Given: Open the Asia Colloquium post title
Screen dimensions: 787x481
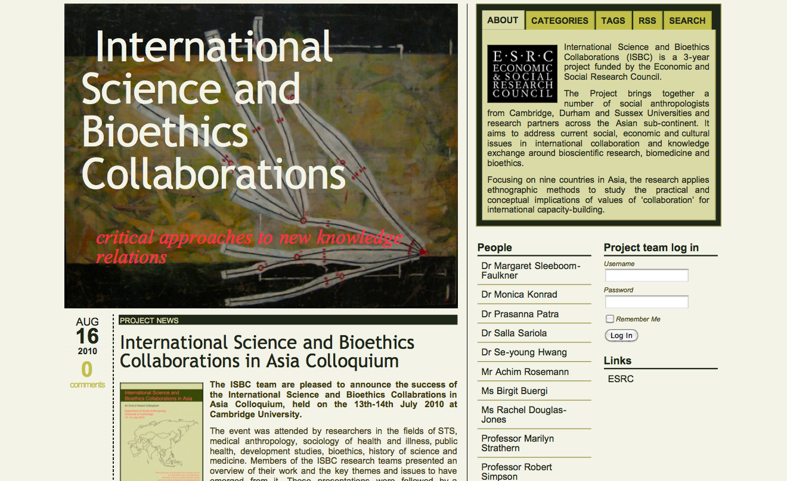Looking at the screenshot, I should [267, 351].
